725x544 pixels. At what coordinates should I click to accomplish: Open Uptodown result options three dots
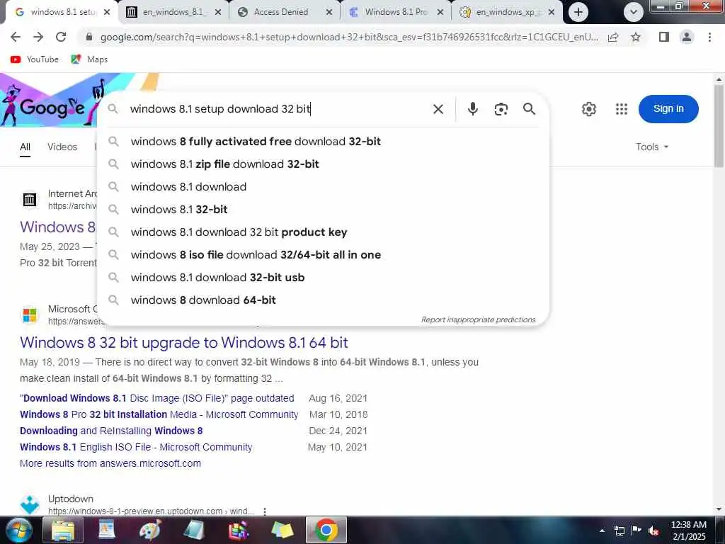(x=265, y=511)
